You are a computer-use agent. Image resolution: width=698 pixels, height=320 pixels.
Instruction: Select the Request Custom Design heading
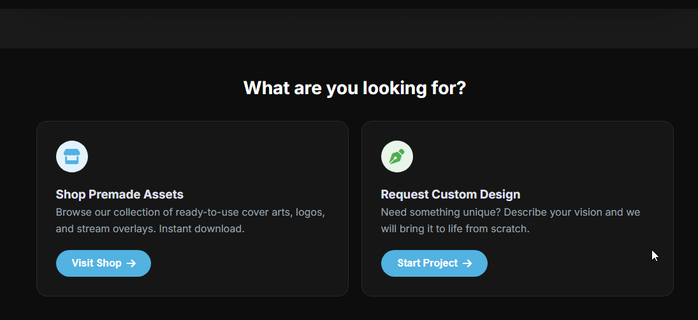[450, 195]
